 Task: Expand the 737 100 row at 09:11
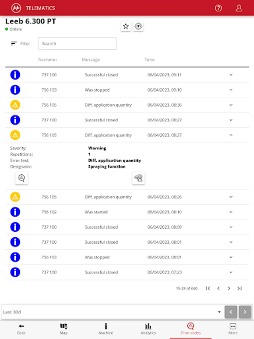coord(231,75)
